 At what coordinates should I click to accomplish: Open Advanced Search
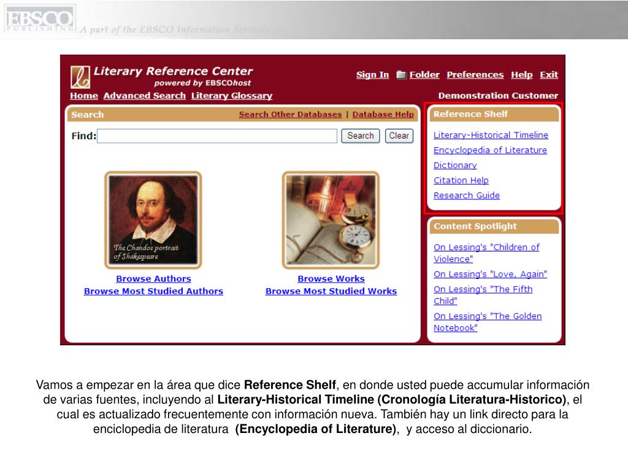coord(145,96)
